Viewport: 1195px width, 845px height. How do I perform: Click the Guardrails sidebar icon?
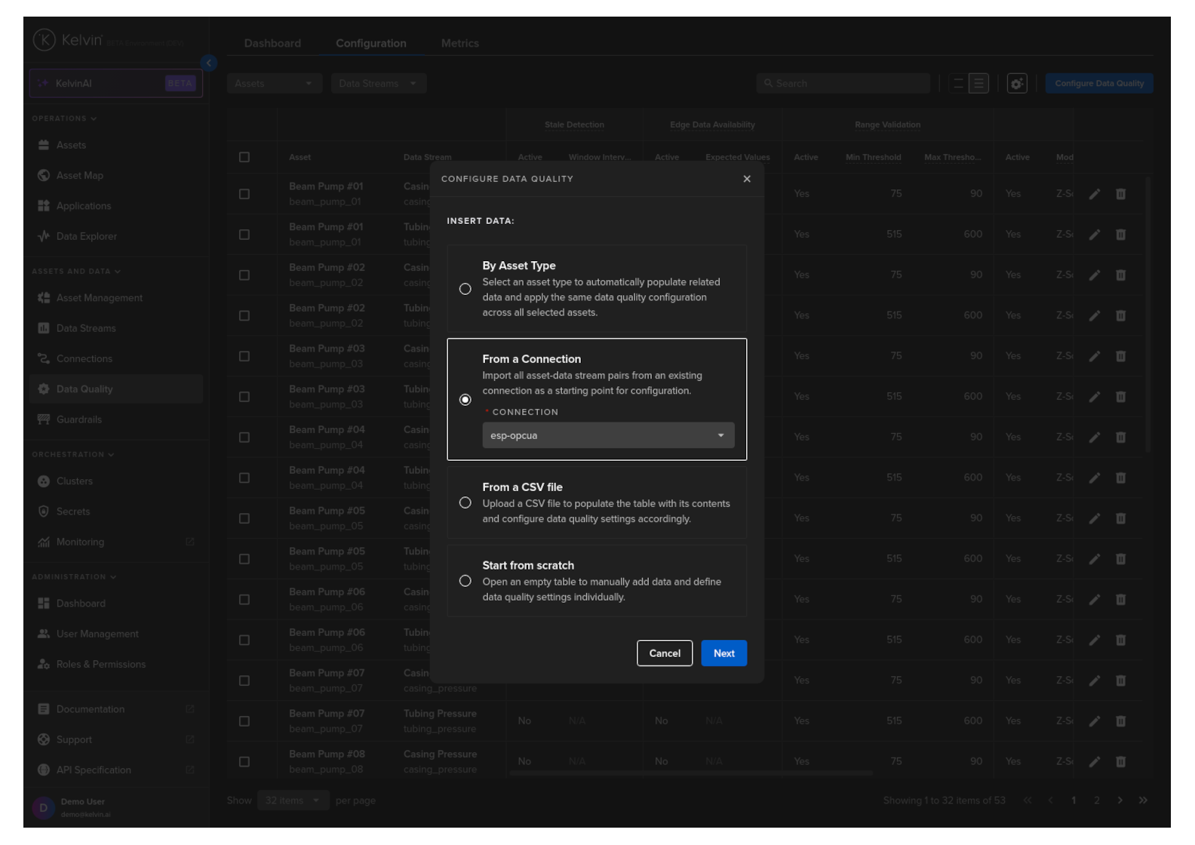click(x=44, y=419)
